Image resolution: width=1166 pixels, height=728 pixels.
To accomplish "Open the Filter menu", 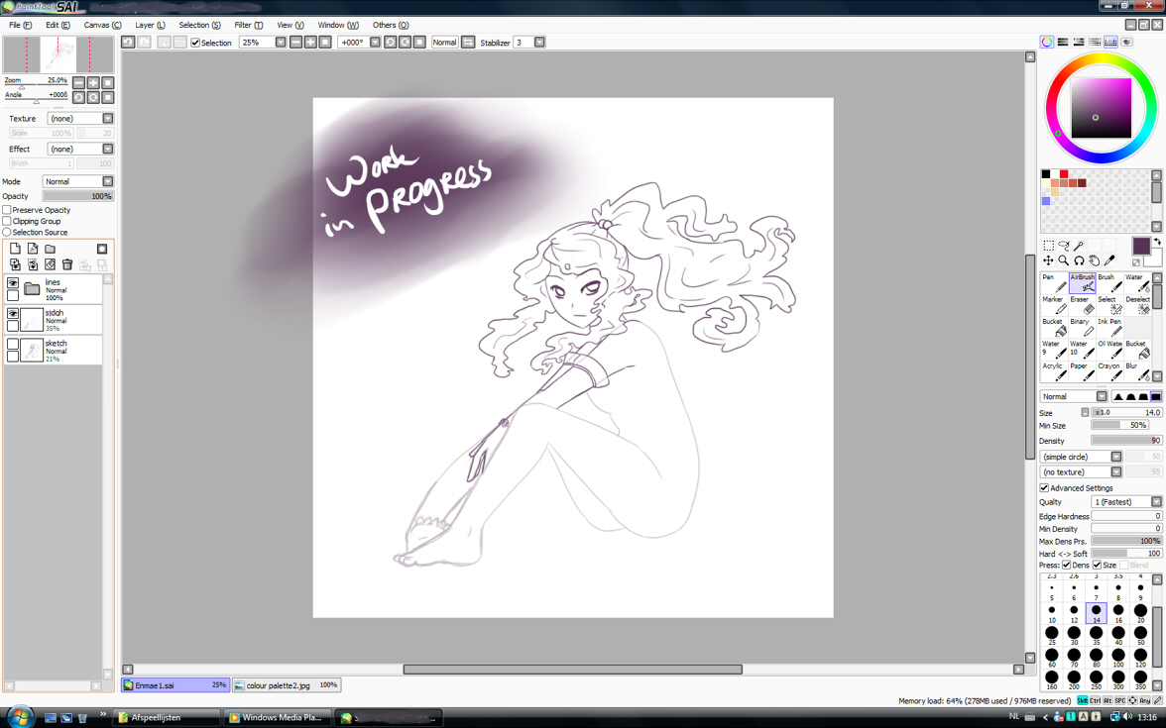I will 248,25.
